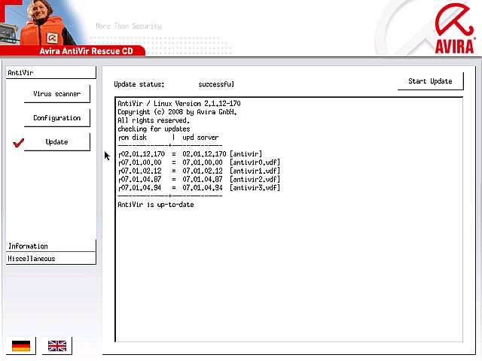Viewport: 482px width, 361px height.
Task: Click the 'successful' update status value
Action: [x=216, y=84]
